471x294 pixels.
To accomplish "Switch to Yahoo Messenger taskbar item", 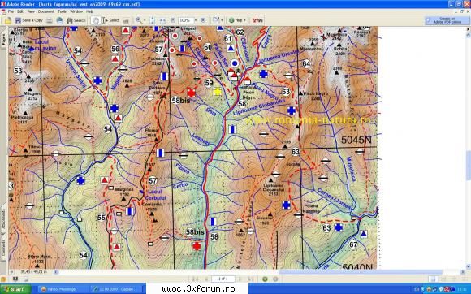I will (x=63, y=289).
